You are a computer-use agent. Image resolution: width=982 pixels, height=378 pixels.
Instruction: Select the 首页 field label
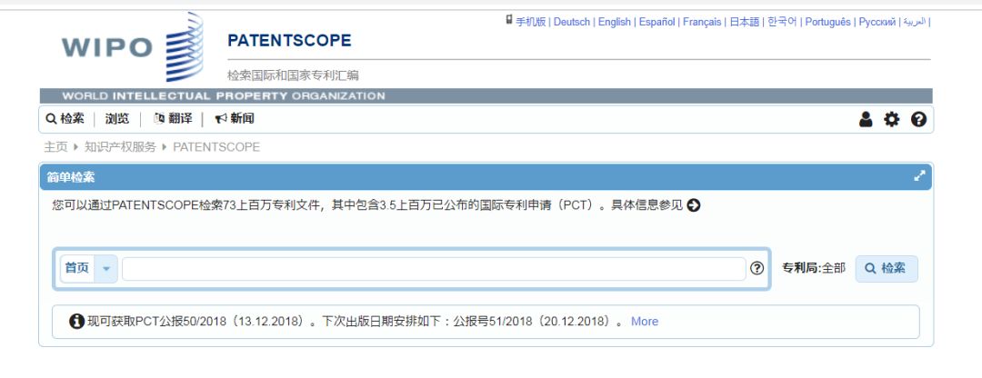pos(77,268)
